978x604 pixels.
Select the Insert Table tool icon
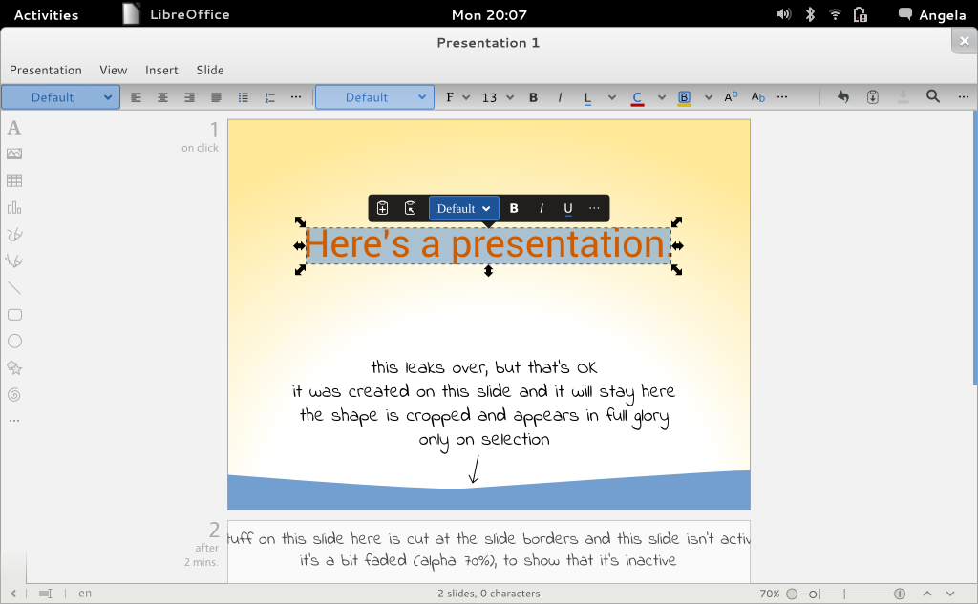click(14, 180)
